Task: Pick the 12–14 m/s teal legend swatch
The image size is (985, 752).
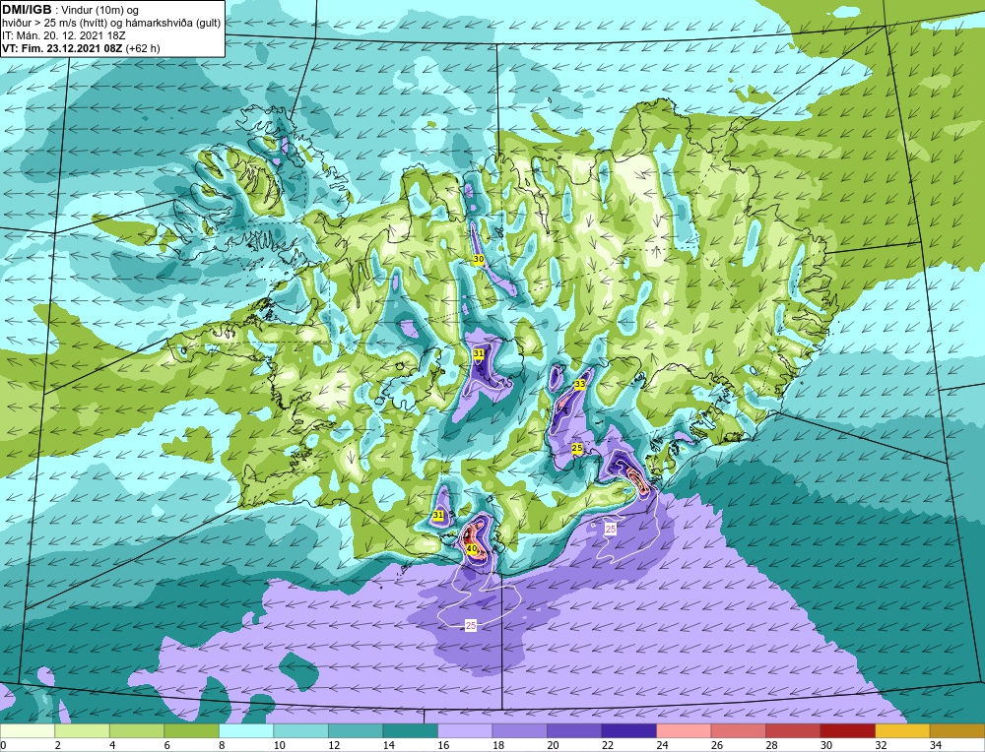Action: (x=356, y=731)
